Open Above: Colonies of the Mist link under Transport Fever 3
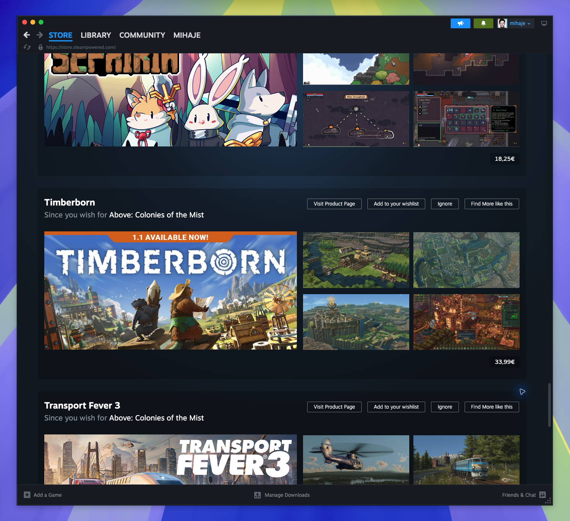 pos(156,418)
